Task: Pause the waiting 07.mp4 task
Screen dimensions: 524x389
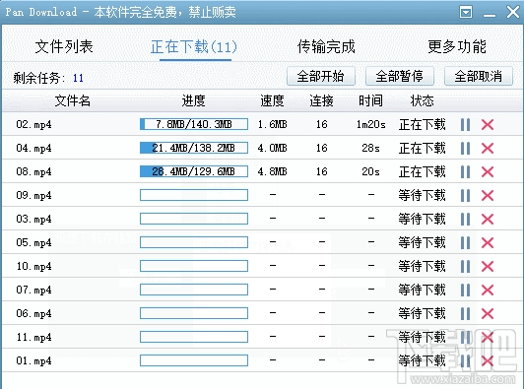Action: 465,290
